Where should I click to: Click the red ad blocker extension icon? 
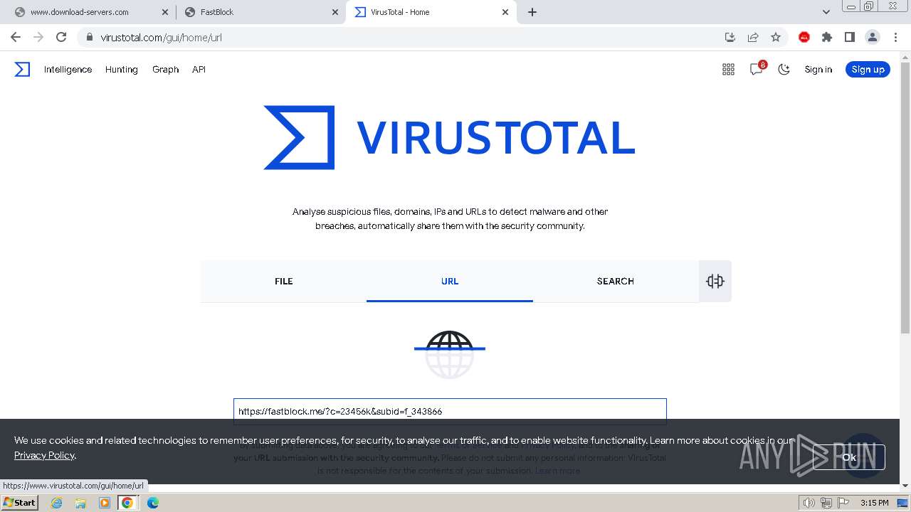pos(804,37)
